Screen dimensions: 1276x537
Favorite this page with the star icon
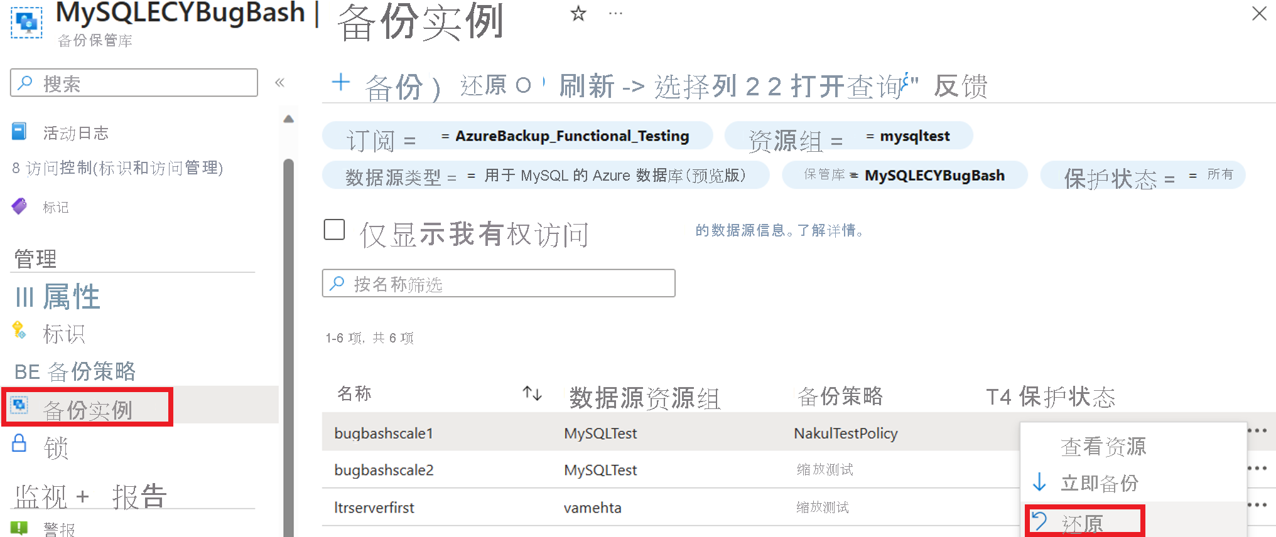[x=578, y=13]
